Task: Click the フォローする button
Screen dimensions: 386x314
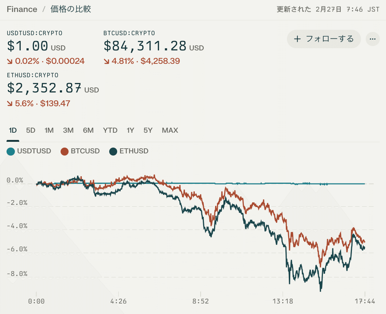Action: pos(324,39)
